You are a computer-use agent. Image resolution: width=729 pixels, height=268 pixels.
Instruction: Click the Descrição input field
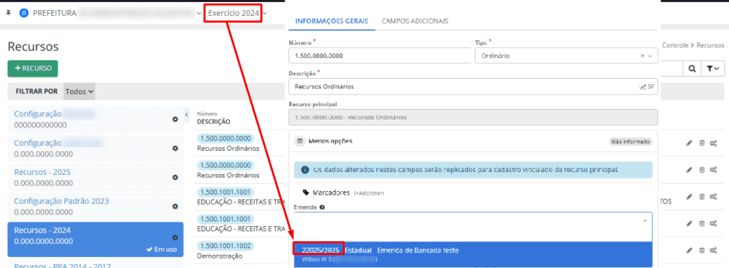coord(473,86)
